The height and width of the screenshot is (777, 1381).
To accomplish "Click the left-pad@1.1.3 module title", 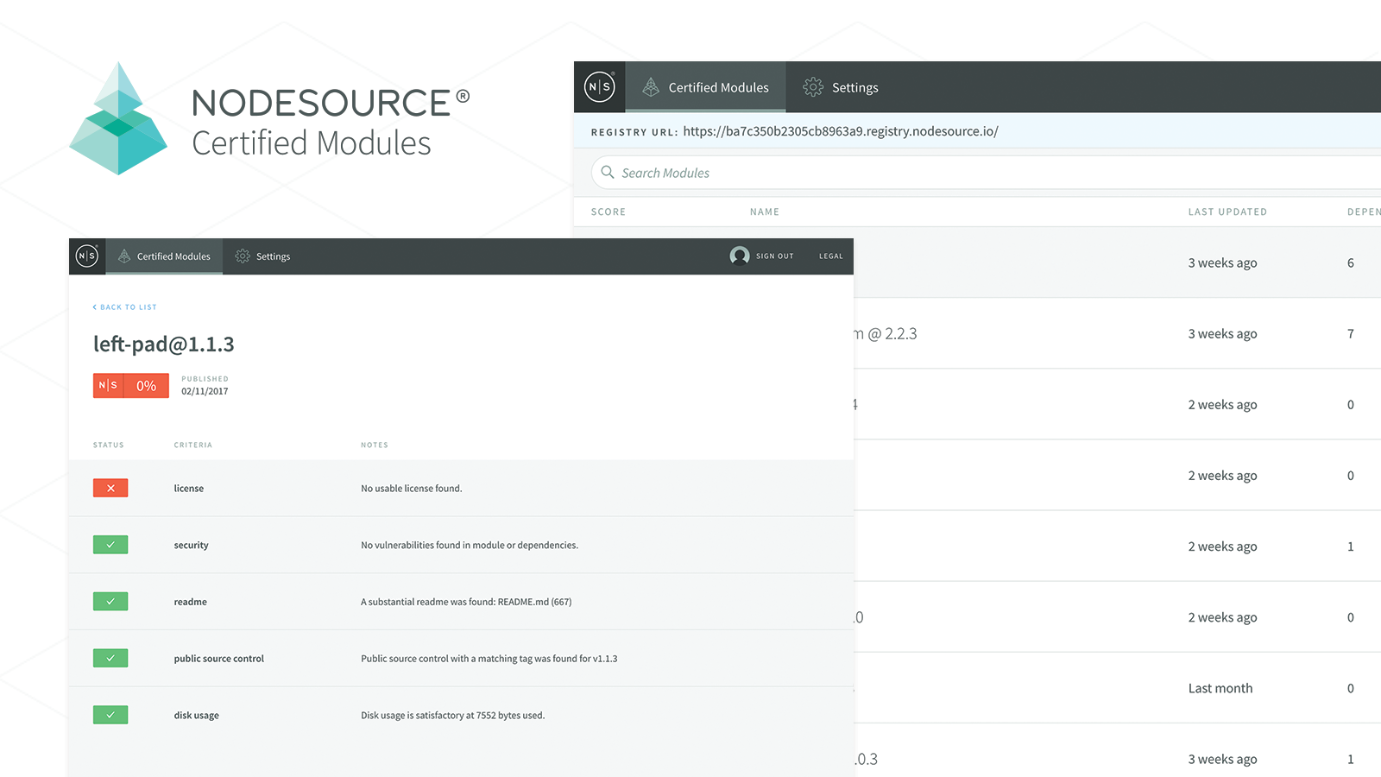I will coord(164,344).
